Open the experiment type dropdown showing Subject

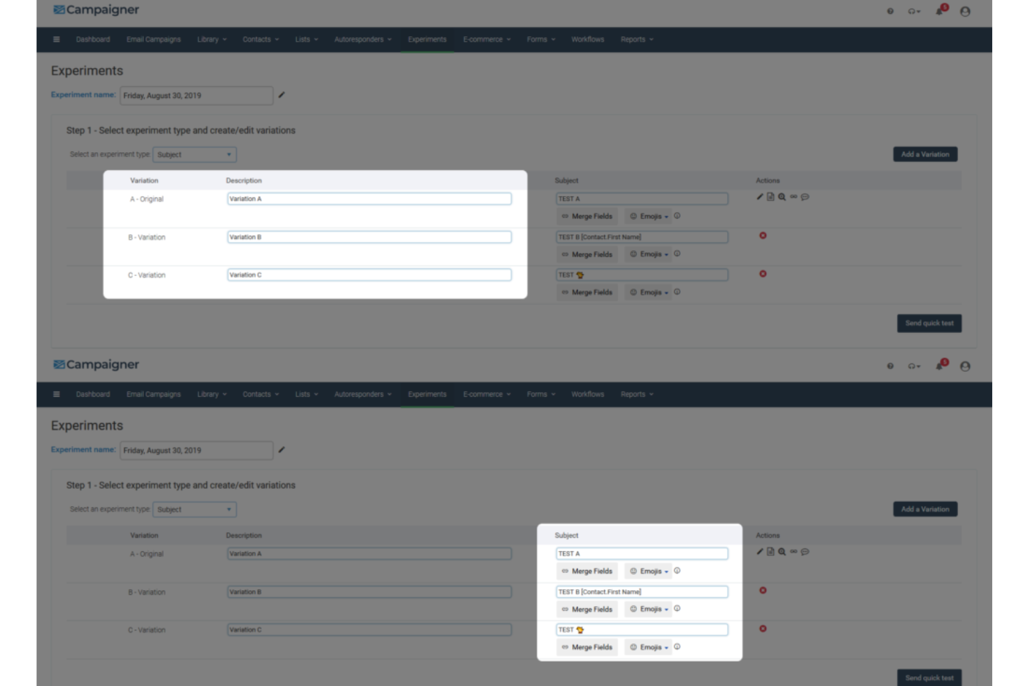[x=195, y=155]
